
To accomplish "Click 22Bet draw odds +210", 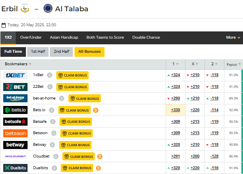I will (195, 87).
